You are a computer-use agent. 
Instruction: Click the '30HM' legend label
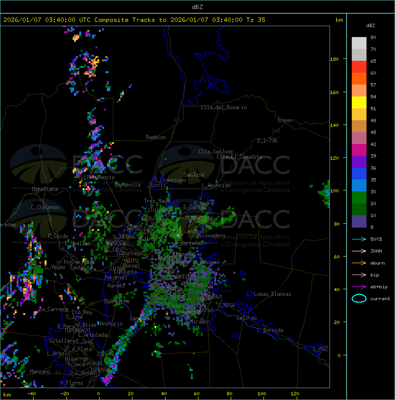click(x=376, y=251)
